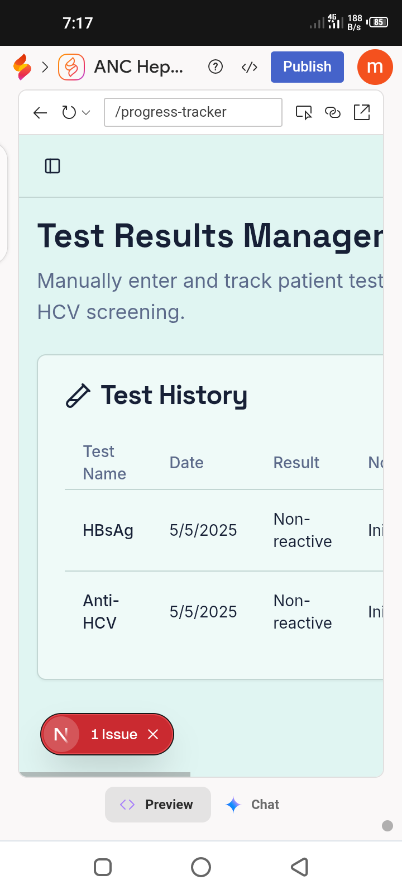Focus the /progress-tracker URL field
Image resolution: width=402 pixels, height=894 pixels.
pyautogui.click(x=193, y=112)
